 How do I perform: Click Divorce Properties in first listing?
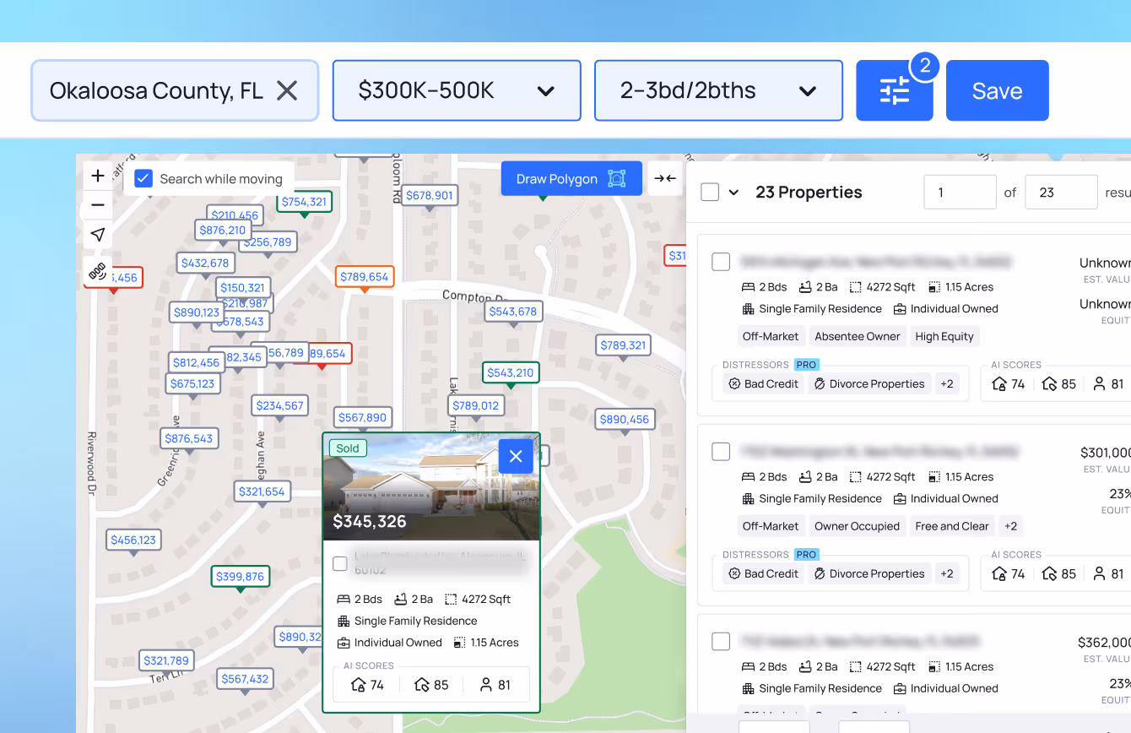coord(869,383)
